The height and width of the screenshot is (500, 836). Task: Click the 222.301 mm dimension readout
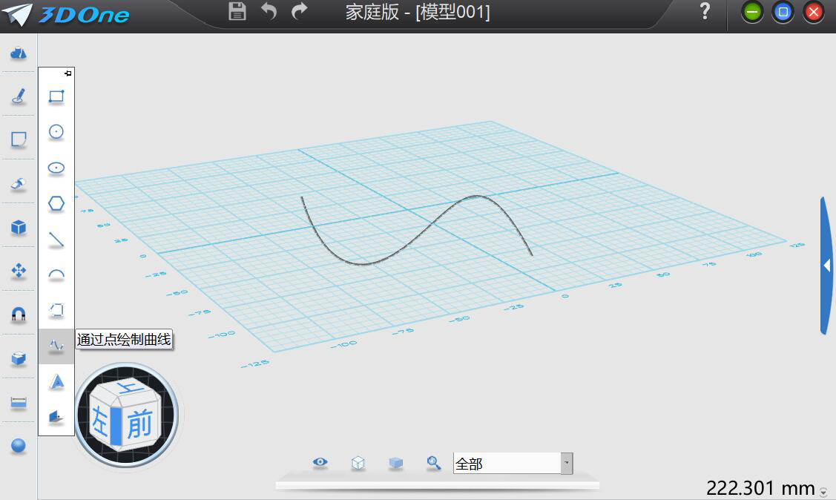[760, 487]
